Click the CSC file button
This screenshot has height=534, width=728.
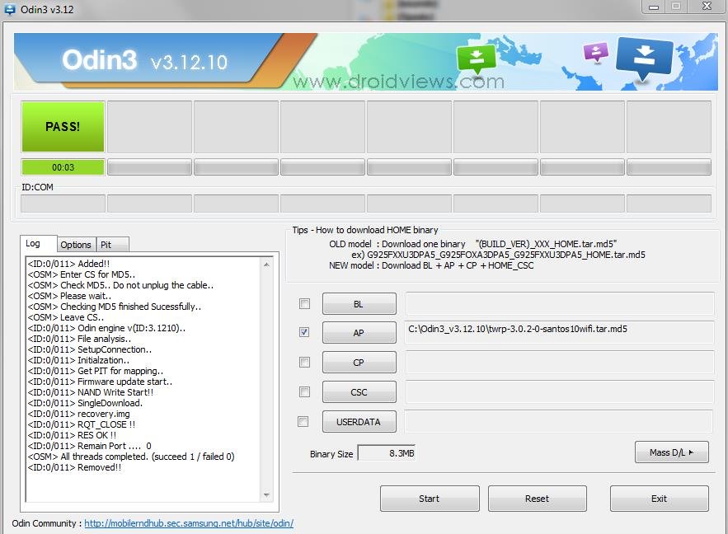coord(359,392)
